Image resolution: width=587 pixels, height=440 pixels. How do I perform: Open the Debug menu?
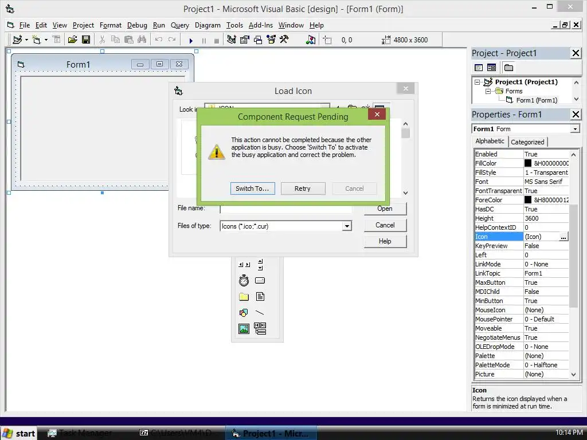tap(137, 25)
